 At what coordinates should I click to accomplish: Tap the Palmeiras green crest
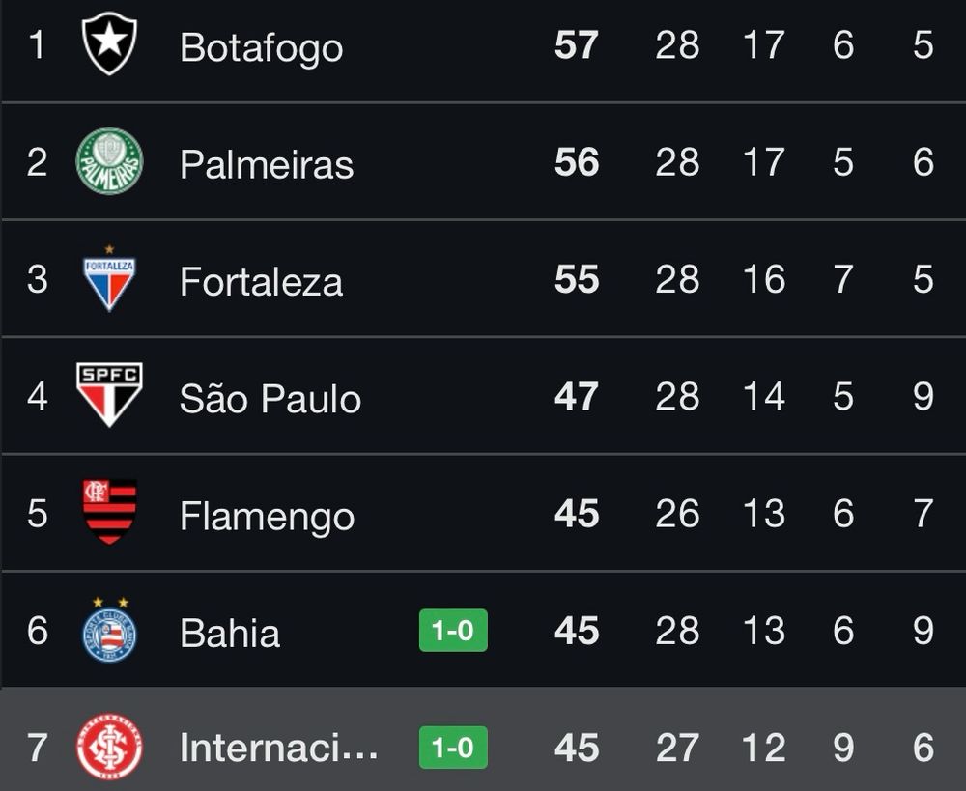pyautogui.click(x=110, y=161)
